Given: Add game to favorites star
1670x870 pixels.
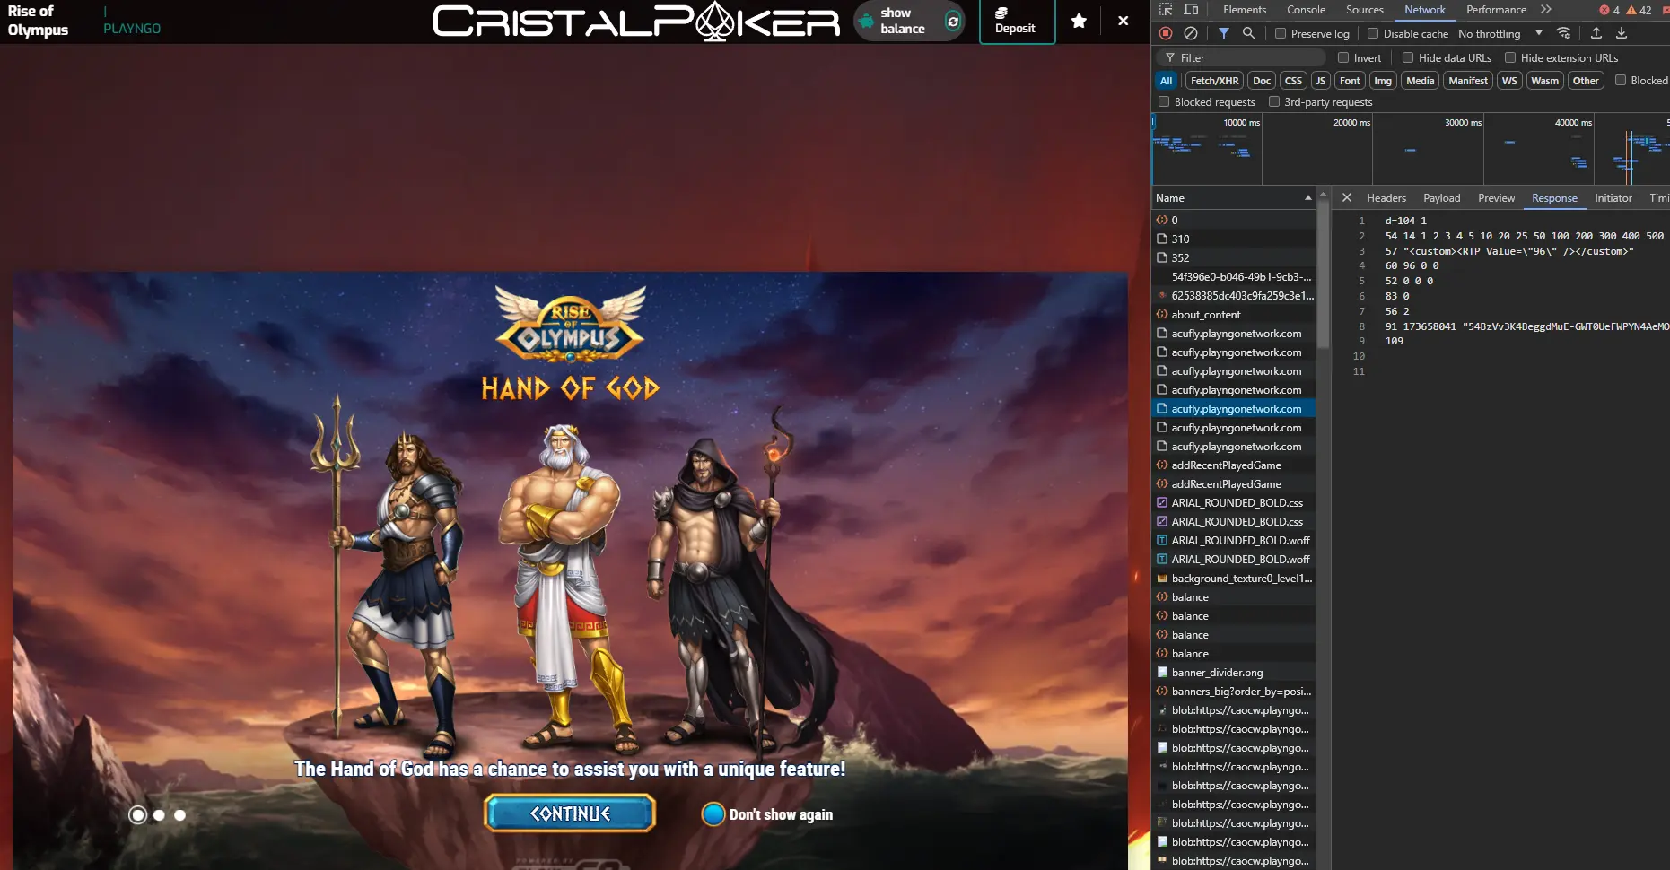Looking at the screenshot, I should tap(1079, 21).
